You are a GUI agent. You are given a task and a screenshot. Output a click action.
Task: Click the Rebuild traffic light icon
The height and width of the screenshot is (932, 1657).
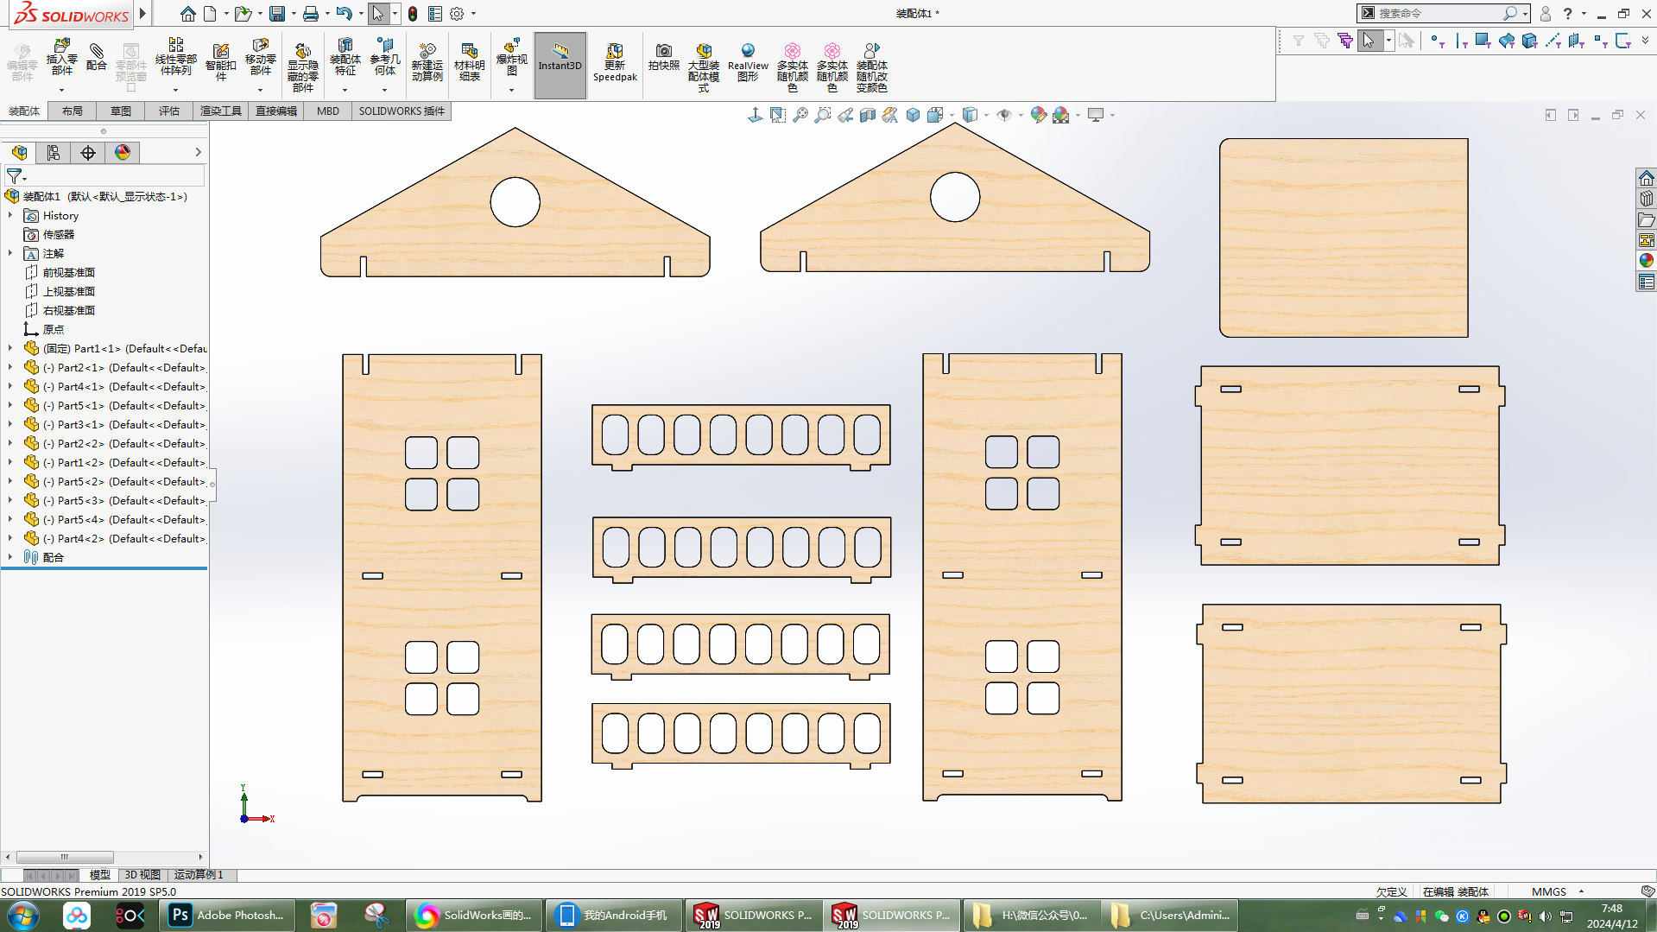pos(413,14)
